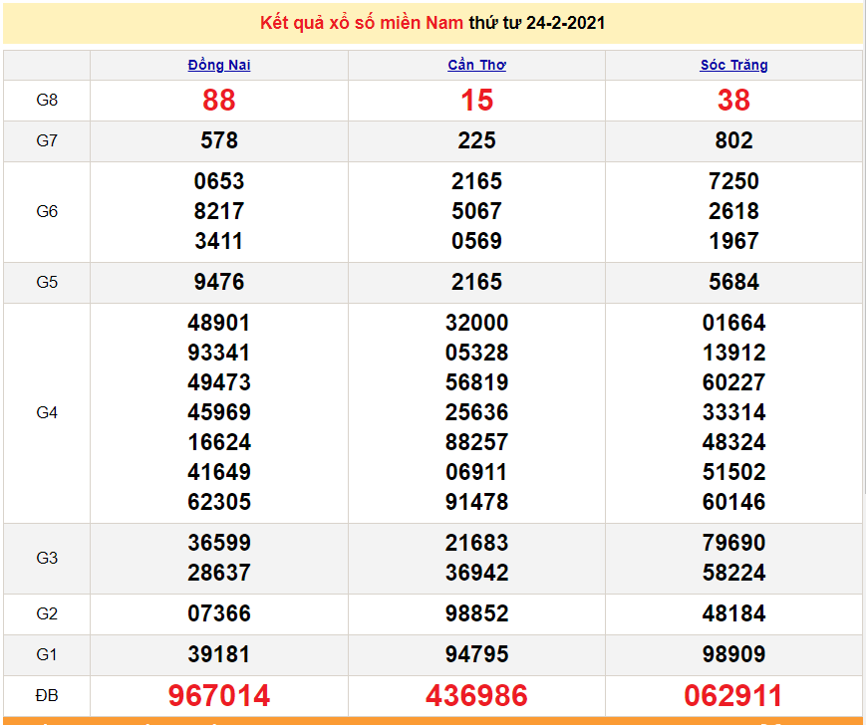The width and height of the screenshot is (866, 725).
Task: Select Sóc Trăng special prize 062911
Action: coord(733,695)
